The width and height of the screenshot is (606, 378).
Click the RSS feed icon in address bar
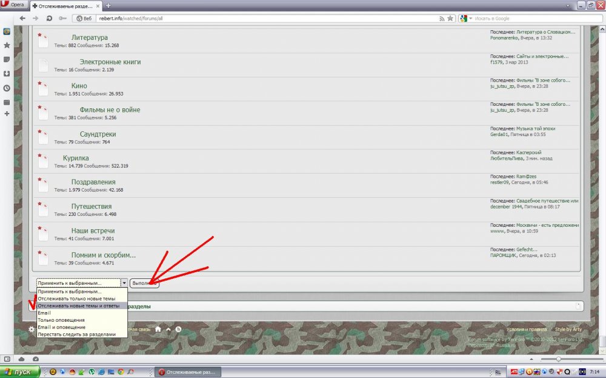pos(442,19)
